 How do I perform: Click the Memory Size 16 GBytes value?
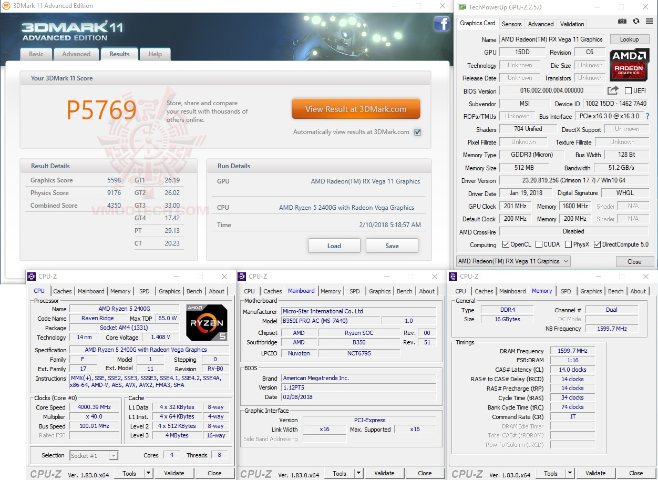coord(507,319)
